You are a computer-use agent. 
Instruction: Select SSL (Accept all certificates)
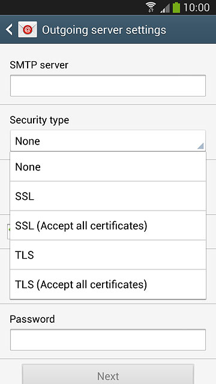[108, 226]
